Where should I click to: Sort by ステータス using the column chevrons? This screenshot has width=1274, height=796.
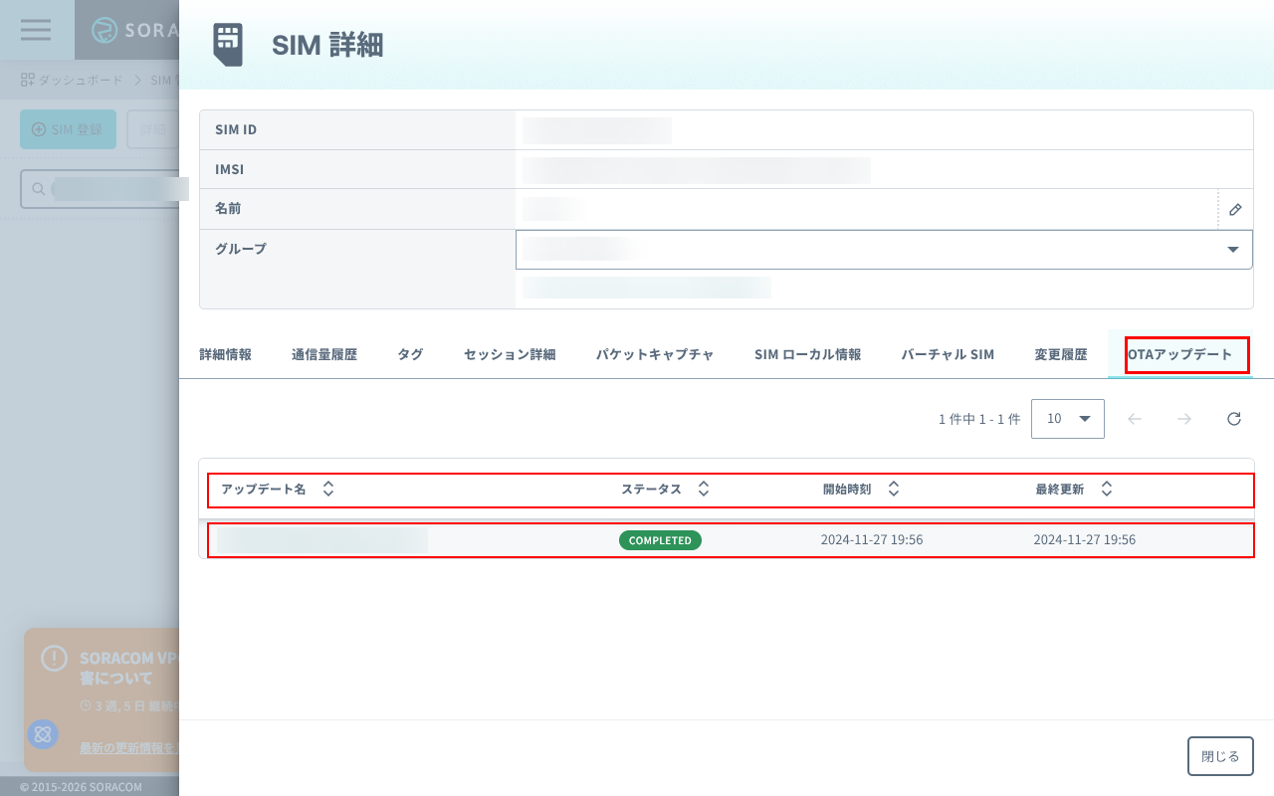(703, 489)
